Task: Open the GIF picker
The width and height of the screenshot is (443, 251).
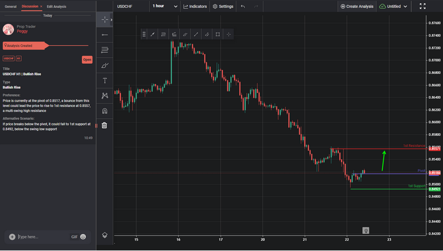Action: click(74, 237)
